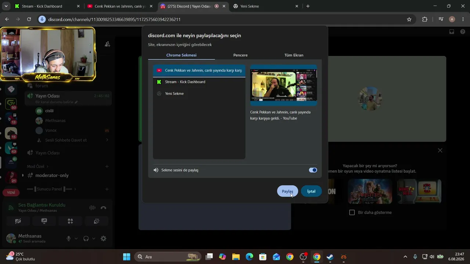
Task: Click the YouTube tab preview thumbnail
Action: 283,85
